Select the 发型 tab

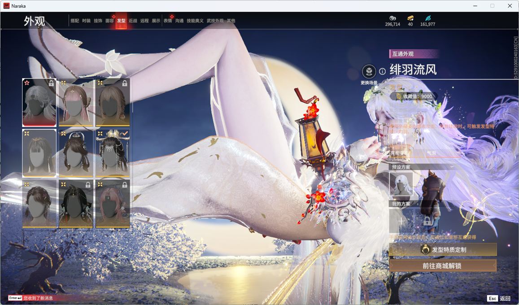point(121,21)
